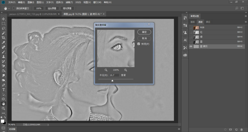Show the 红 channel visibility
Viewport: 248px width, 132px height.
click(191, 32)
